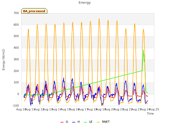Click the Energy chart title
Image resolution: width=170 pixels, height=127 pixels.
(84, 3)
